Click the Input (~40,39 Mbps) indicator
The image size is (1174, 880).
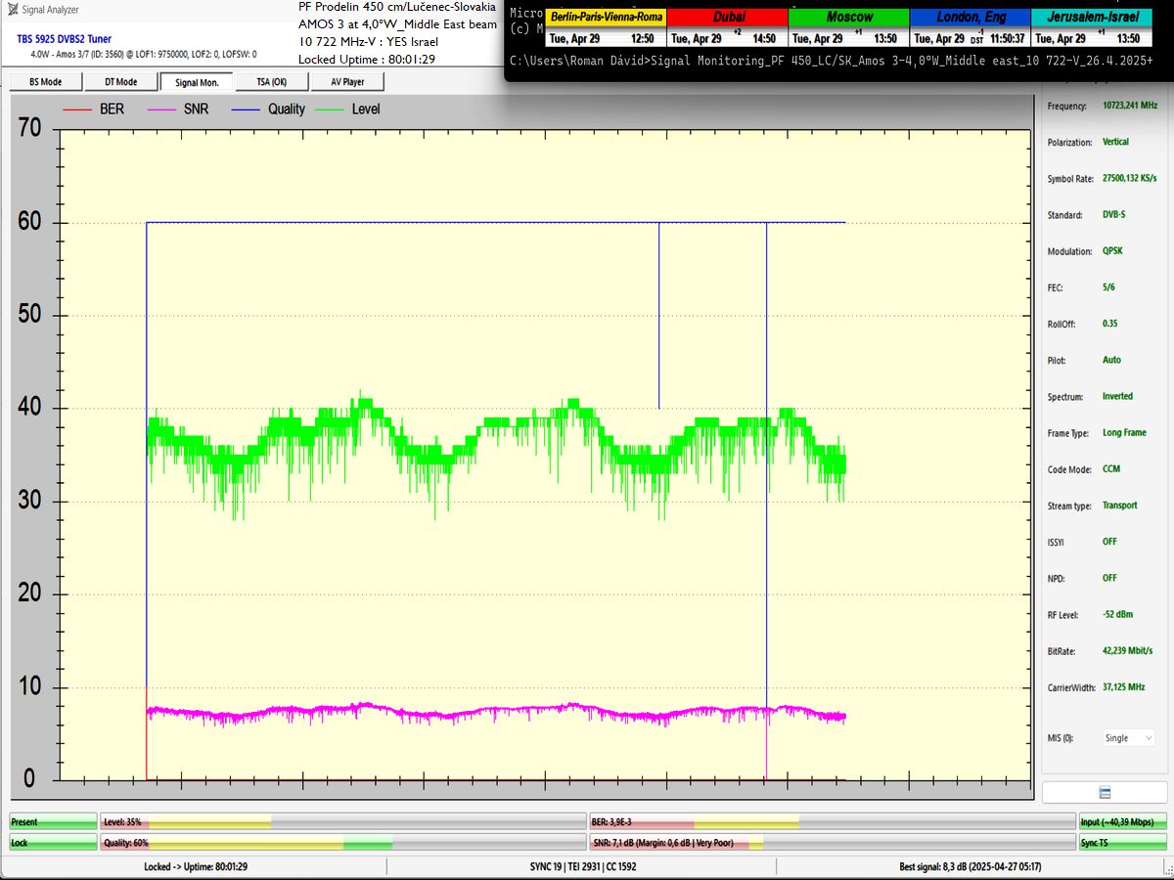click(x=1123, y=822)
